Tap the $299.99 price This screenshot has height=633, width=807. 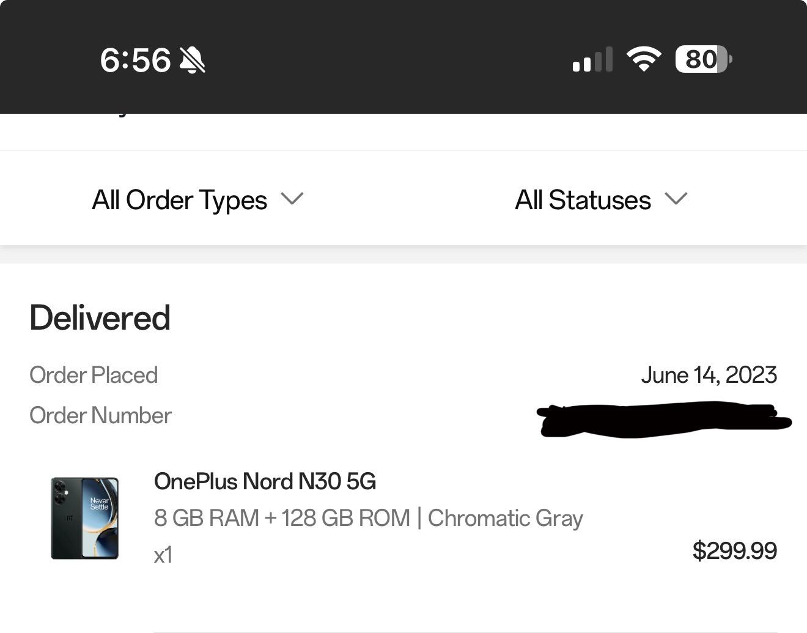(x=734, y=550)
